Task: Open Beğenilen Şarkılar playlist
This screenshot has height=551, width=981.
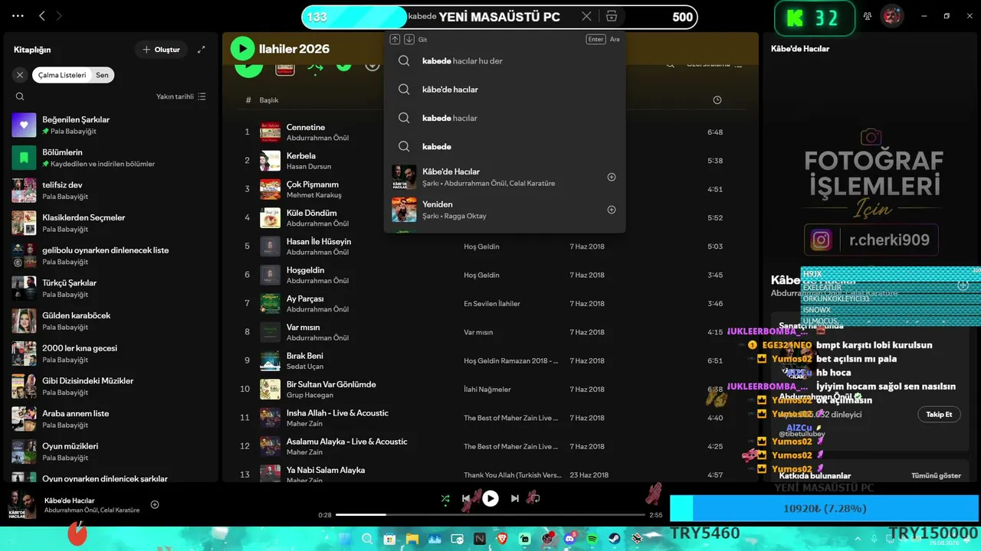Action: tap(111, 125)
